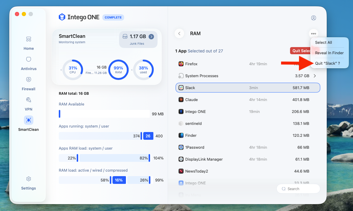
Task: Click the NewsToday2 app icon
Action: [x=181, y=171]
